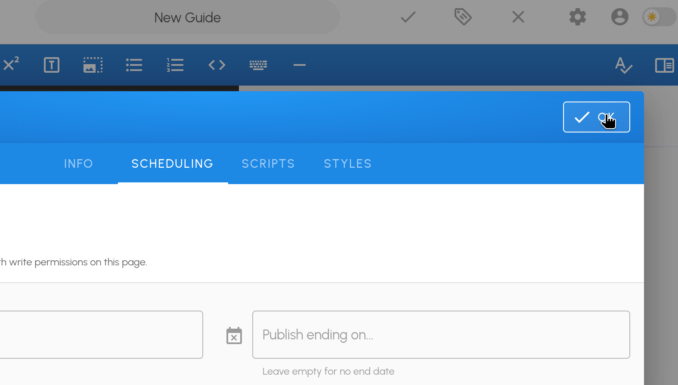The height and width of the screenshot is (385, 678).
Task: Apply numbered list formatting
Action: (x=175, y=65)
